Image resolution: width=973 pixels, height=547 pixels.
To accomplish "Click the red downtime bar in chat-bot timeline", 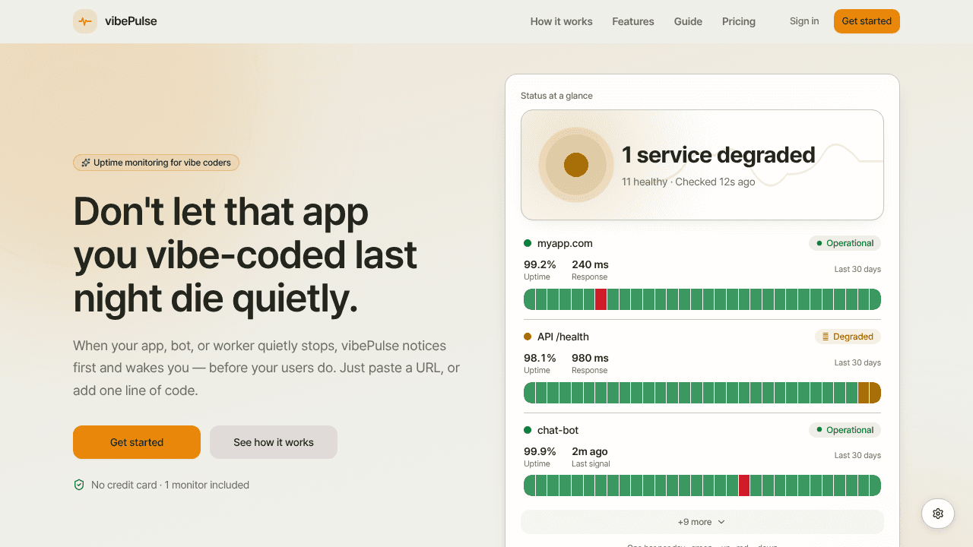I will click(x=744, y=485).
